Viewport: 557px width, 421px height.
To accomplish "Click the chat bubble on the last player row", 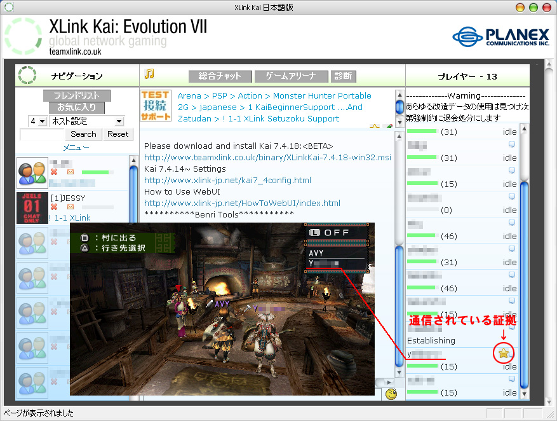I will click(512, 379).
